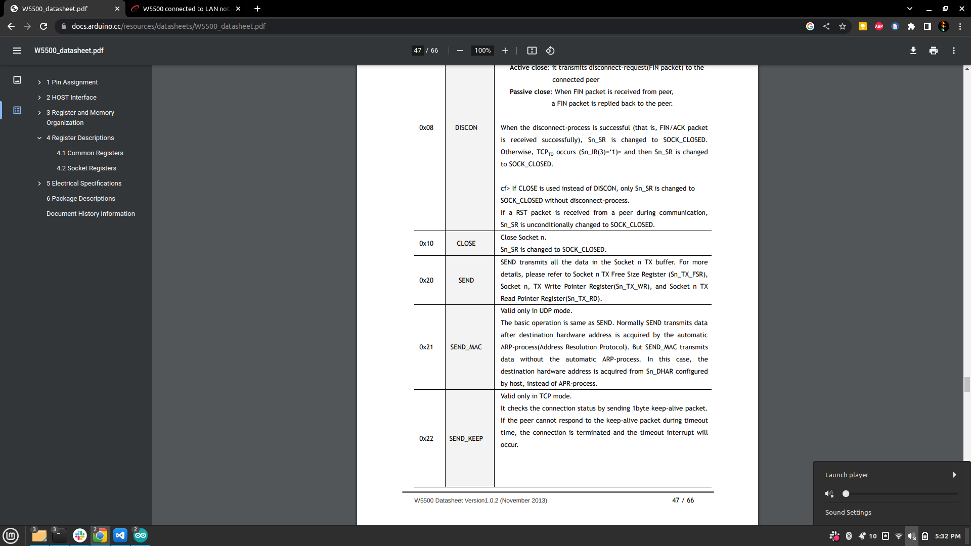Viewport: 971px width, 546px height.
Task: Go back to previous page
Action: click(11, 26)
